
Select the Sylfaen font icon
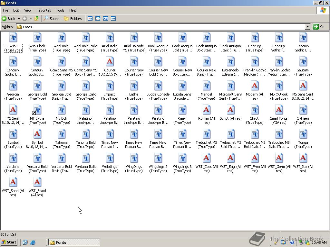point(303,110)
